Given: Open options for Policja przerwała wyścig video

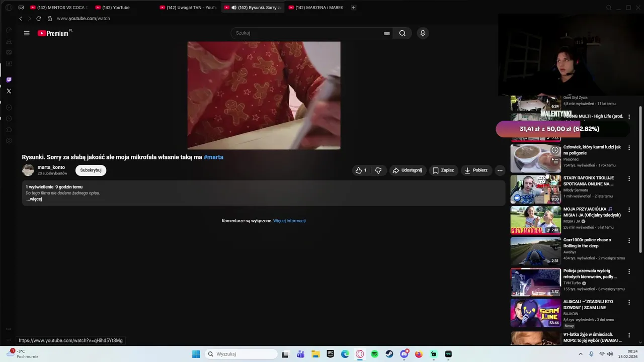Looking at the screenshot, I should [629, 271].
